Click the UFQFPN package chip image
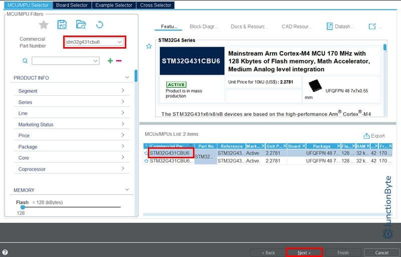 coord(315,86)
